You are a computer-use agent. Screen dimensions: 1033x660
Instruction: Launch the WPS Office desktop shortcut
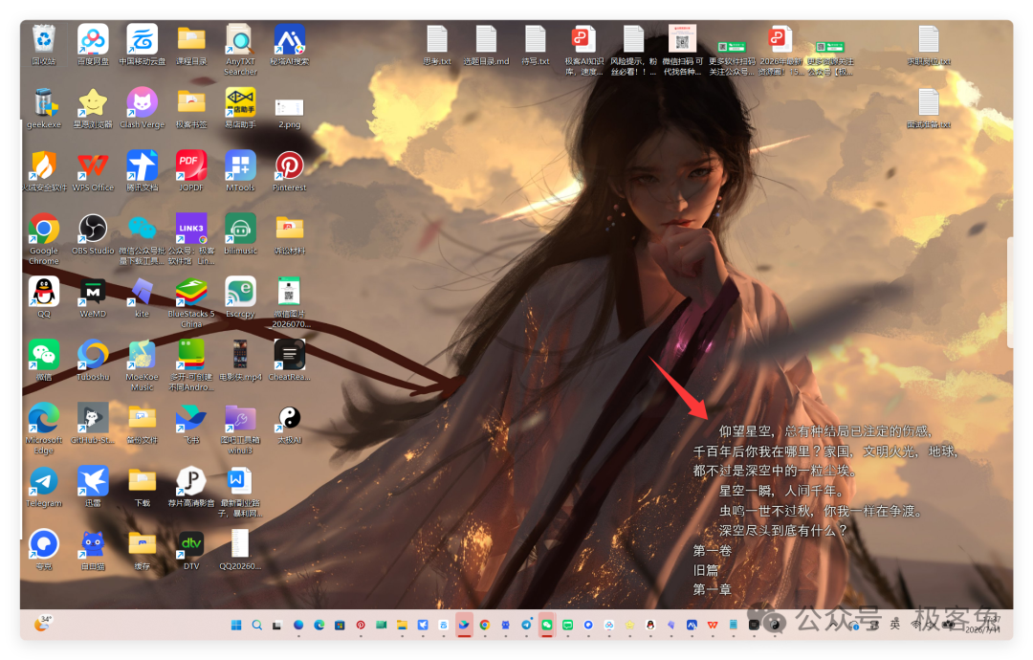[x=93, y=171]
